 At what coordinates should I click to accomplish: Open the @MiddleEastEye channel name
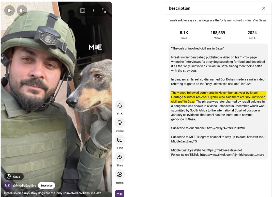25,185
